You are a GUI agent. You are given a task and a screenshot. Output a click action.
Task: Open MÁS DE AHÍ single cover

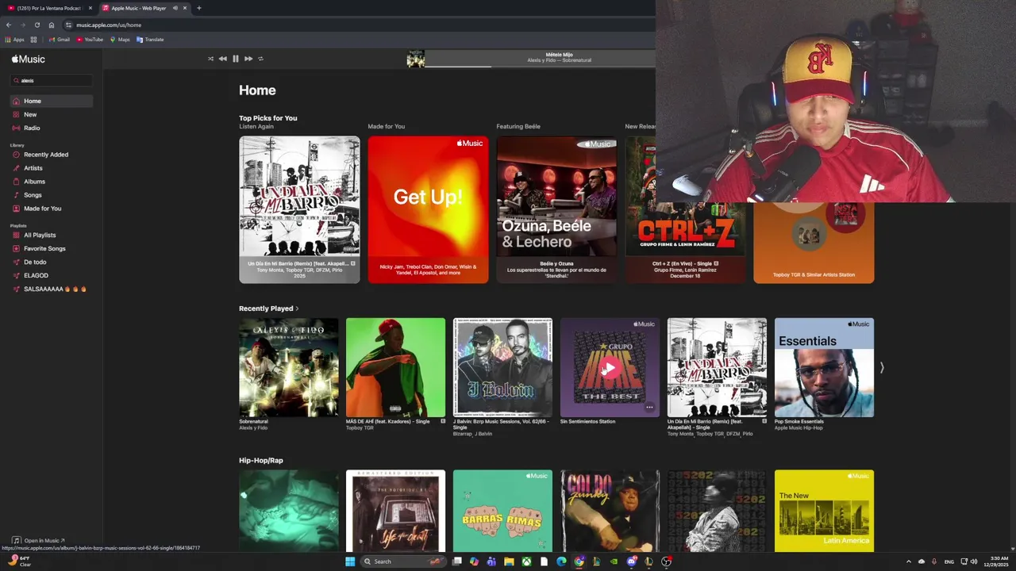(x=395, y=367)
